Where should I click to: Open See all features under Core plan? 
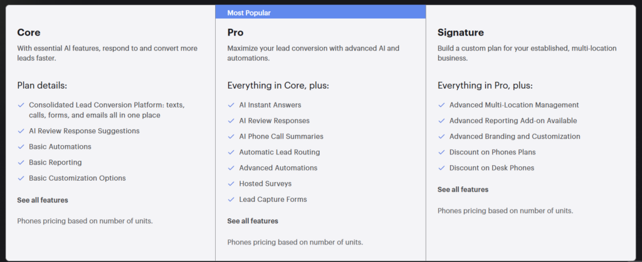(x=43, y=200)
